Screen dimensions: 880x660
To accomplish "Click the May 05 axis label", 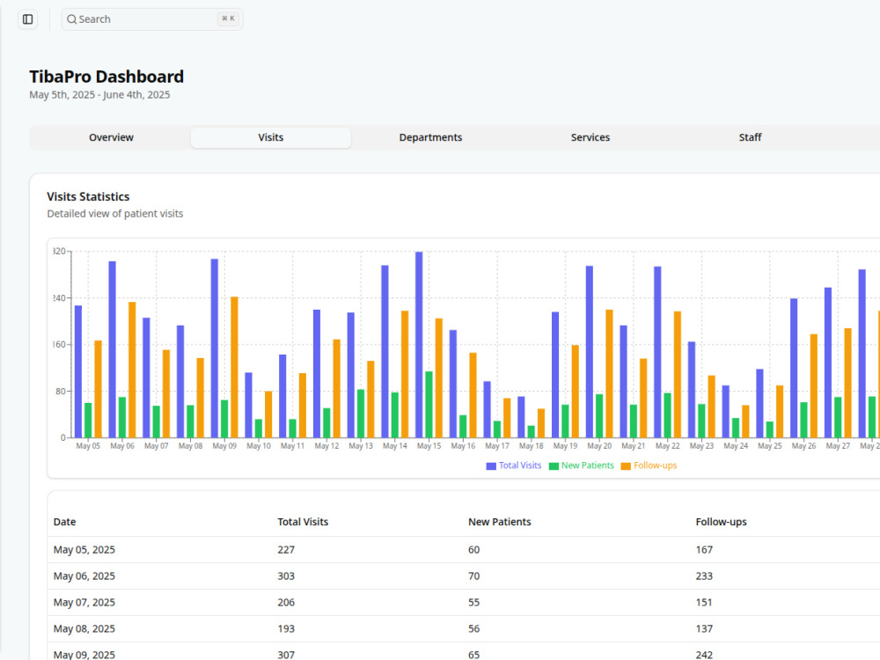I will [x=88, y=446].
